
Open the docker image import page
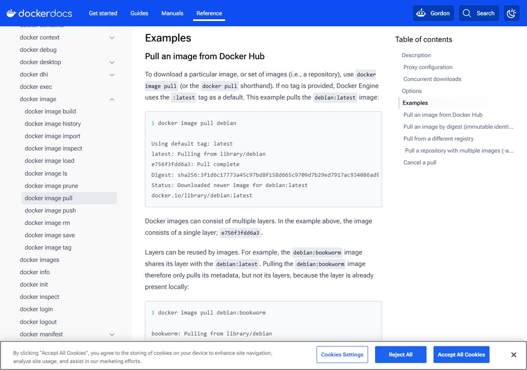click(x=52, y=136)
